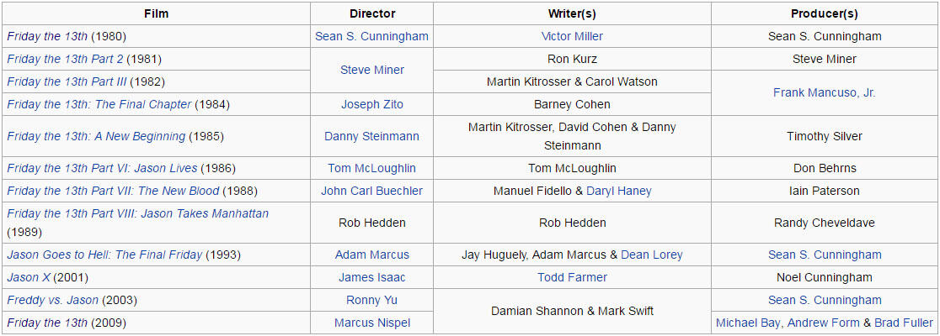The image size is (940, 336).
Task: Click writer Todd Farmer link
Action: pyautogui.click(x=572, y=277)
